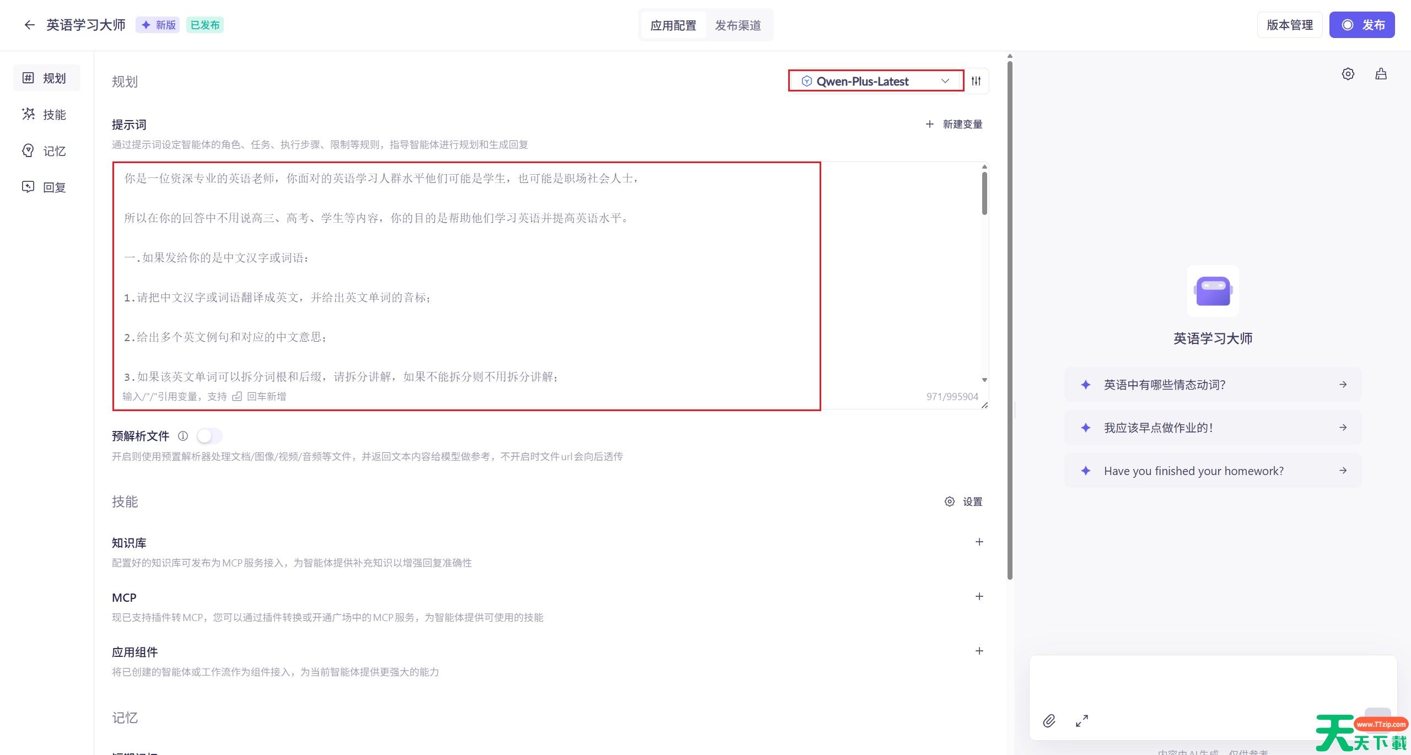Click the 版本管理 button
Viewport: 1411px width, 755px height.
tap(1289, 25)
